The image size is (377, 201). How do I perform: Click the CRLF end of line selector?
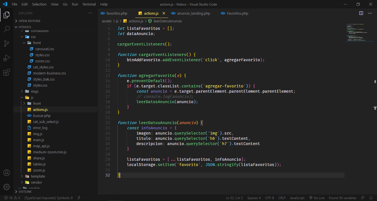pyautogui.click(x=282, y=198)
